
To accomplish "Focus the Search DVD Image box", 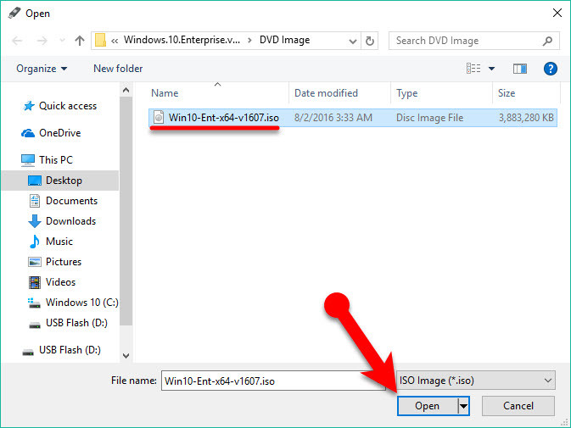I will click(x=473, y=41).
